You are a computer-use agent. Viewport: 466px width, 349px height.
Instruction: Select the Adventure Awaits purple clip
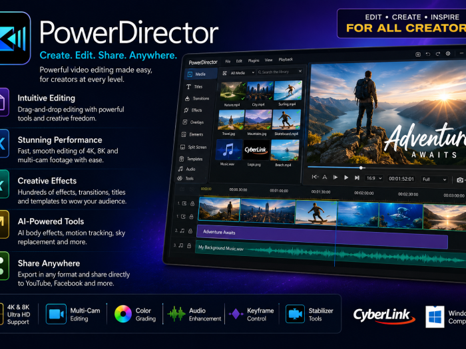[x=322, y=237]
